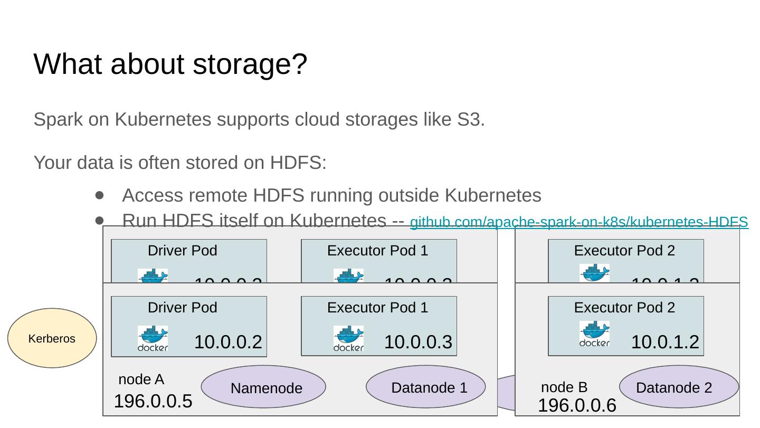Click the "What about storage?" slide title
Viewport: 760px width, 428px height.
pos(170,64)
